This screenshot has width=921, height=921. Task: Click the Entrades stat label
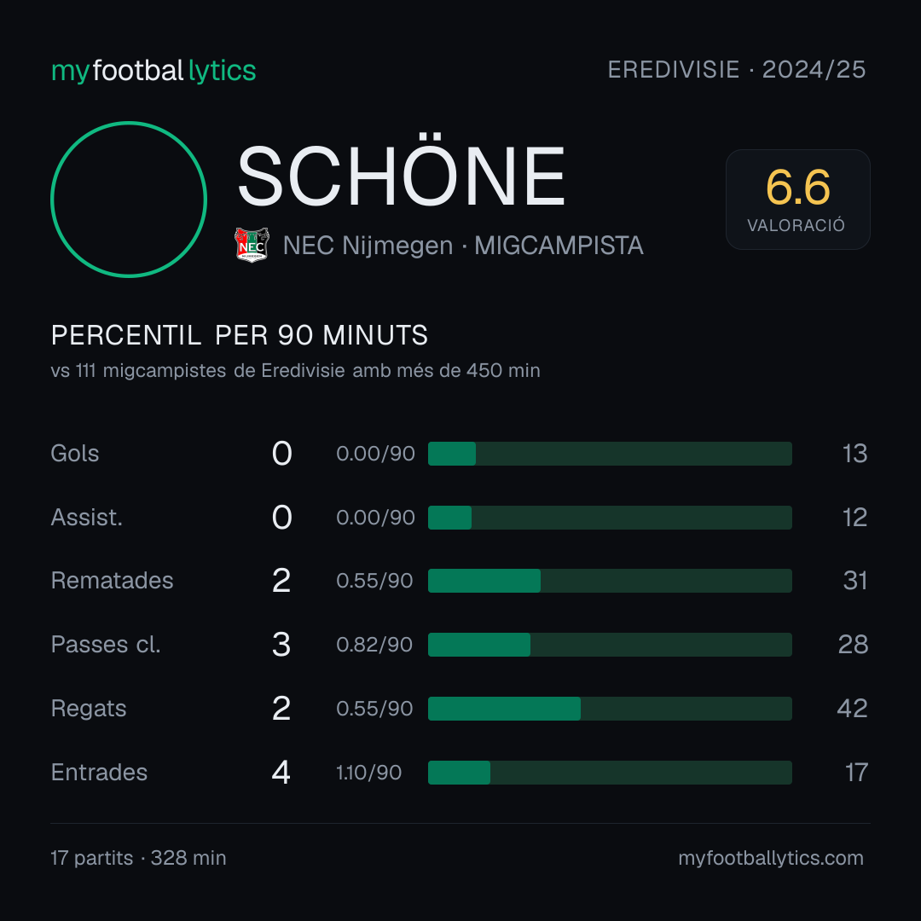pyautogui.click(x=99, y=773)
